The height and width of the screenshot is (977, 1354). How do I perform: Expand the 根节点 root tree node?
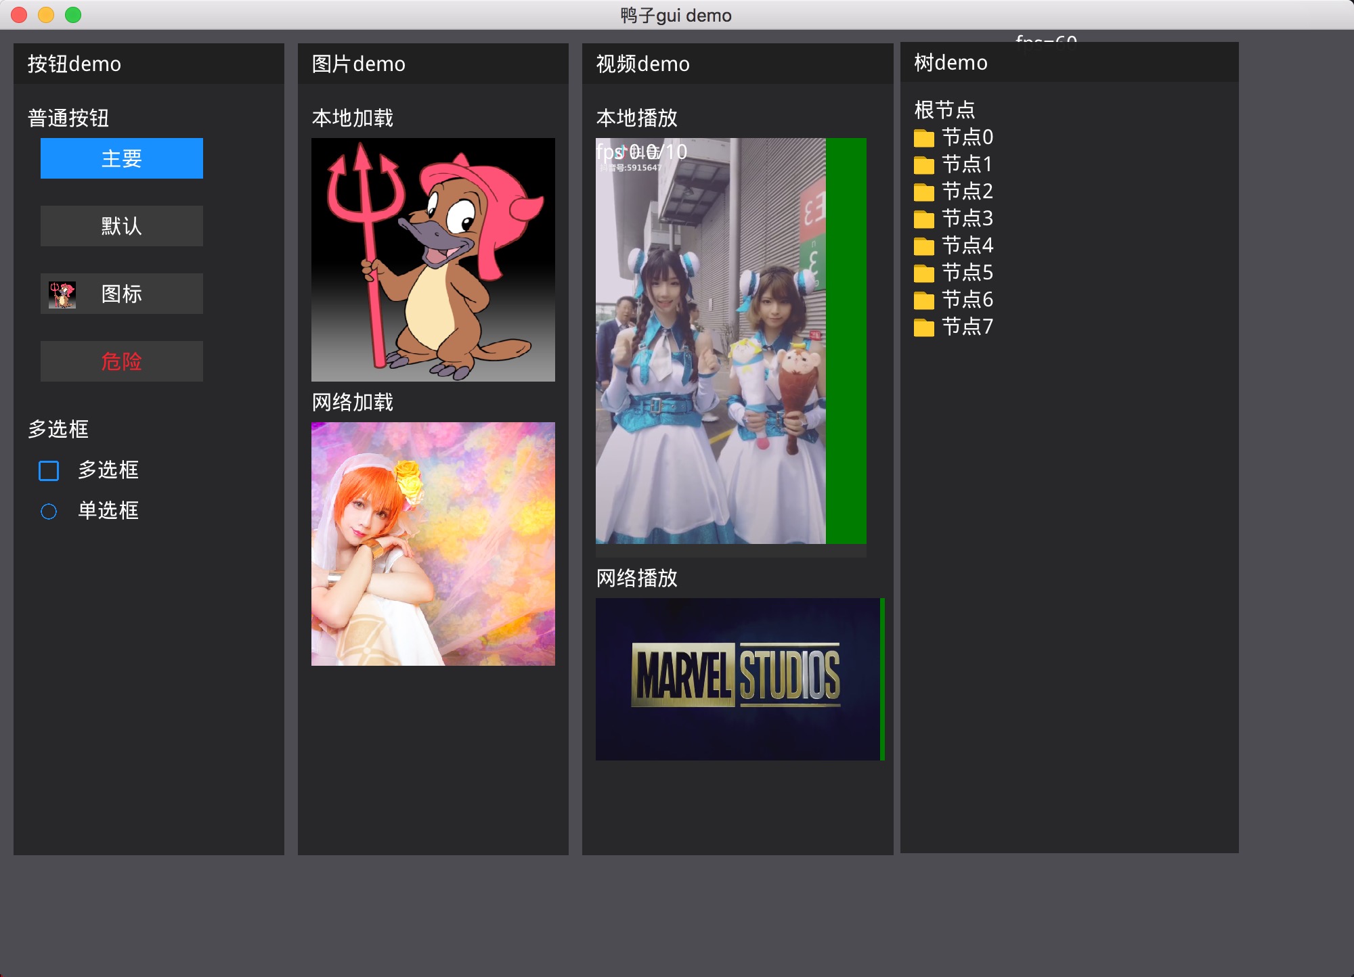coord(944,110)
